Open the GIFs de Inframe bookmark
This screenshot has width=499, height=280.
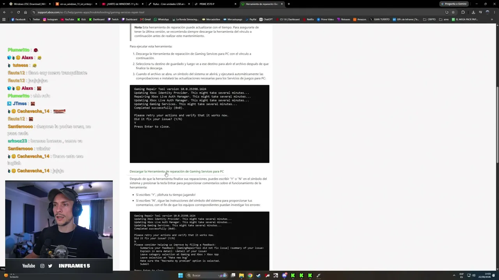point(406,19)
